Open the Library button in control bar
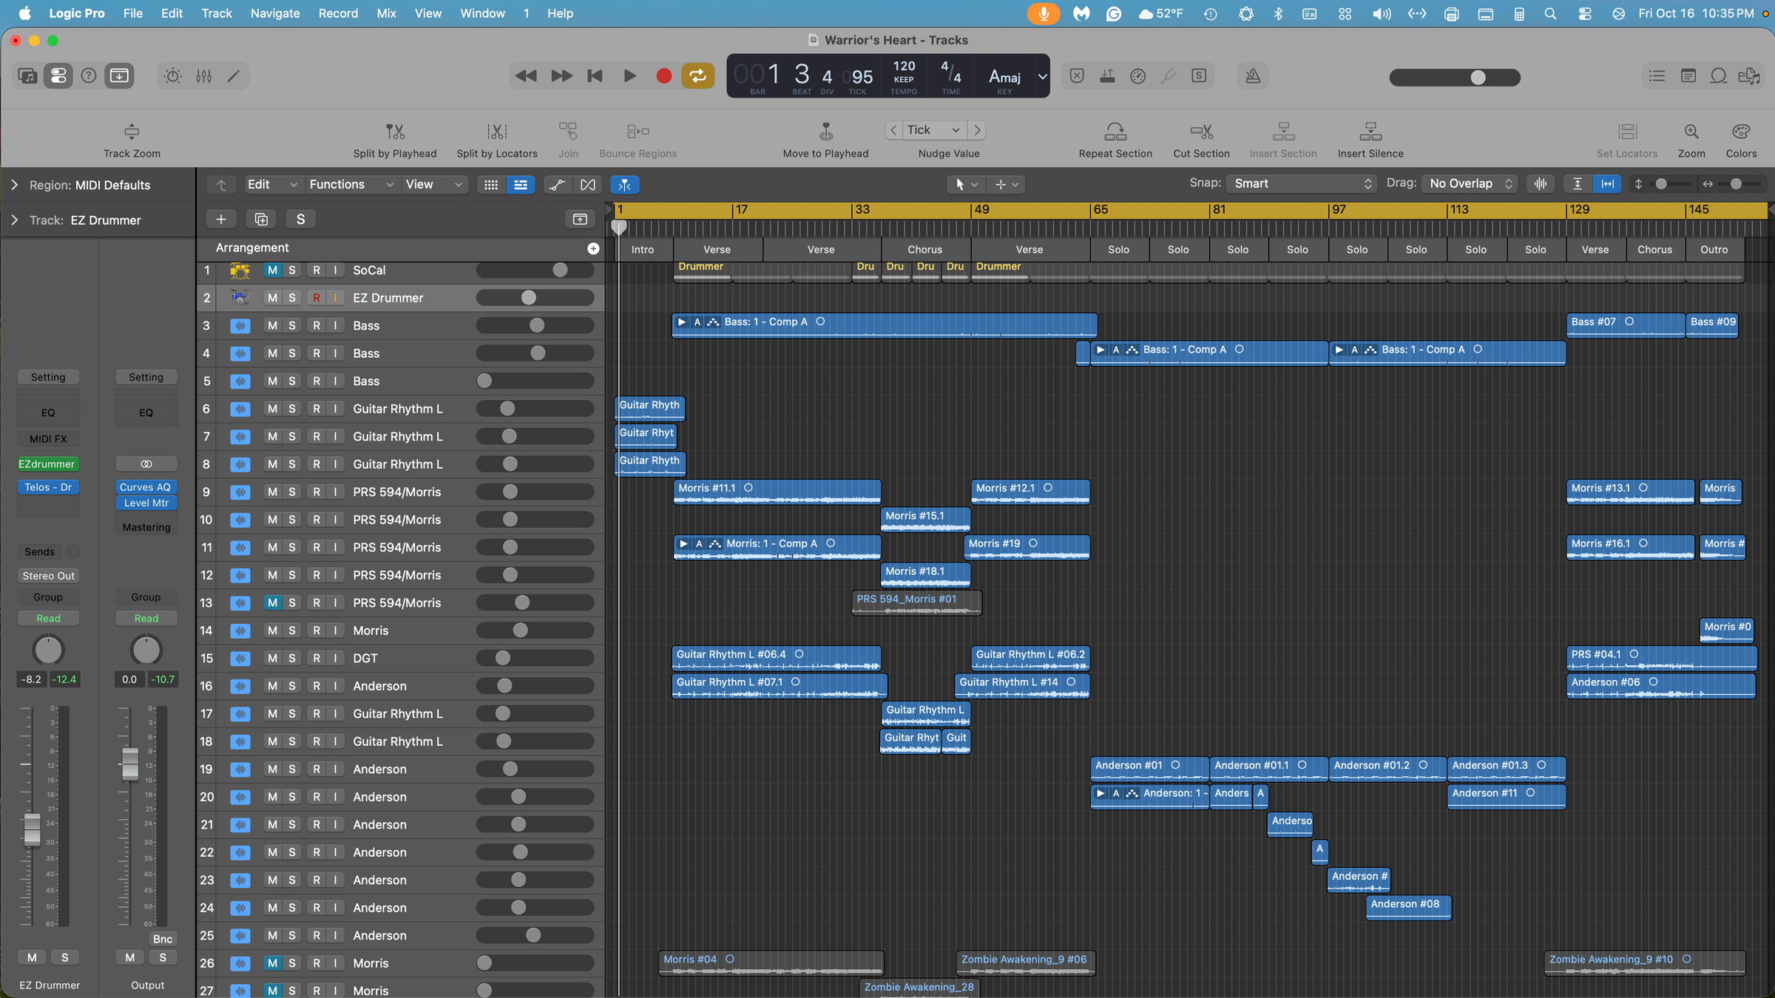Image resolution: width=1775 pixels, height=998 pixels. click(27, 75)
